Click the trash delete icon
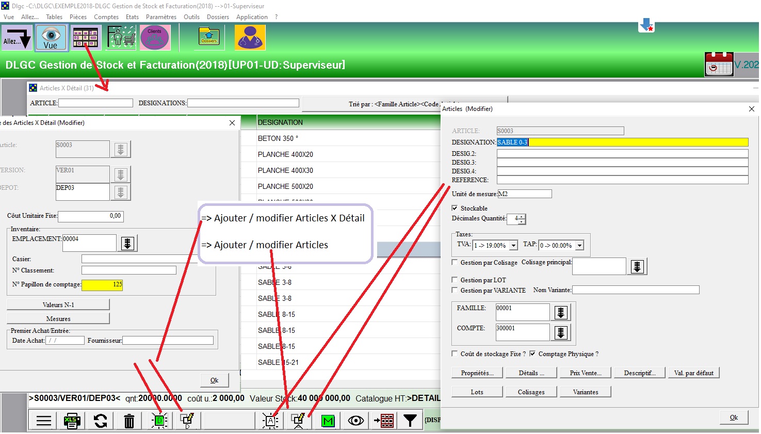Image resolution: width=761 pixels, height=434 pixels. click(x=129, y=421)
